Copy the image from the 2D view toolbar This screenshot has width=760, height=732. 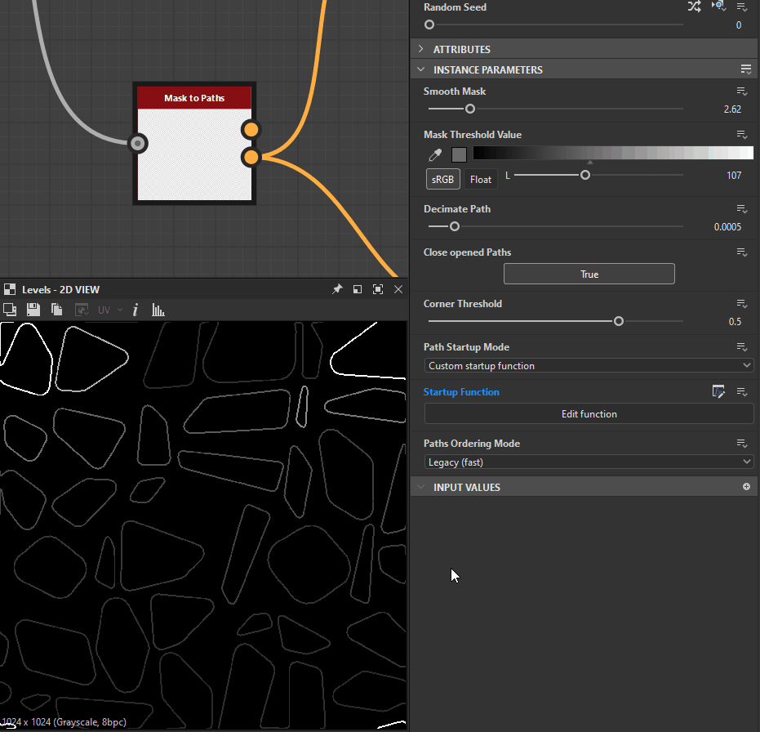click(56, 310)
